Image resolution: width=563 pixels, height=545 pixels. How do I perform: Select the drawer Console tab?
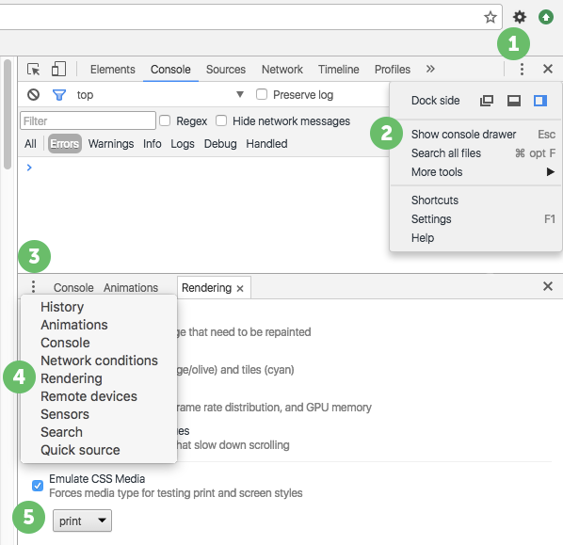click(73, 288)
